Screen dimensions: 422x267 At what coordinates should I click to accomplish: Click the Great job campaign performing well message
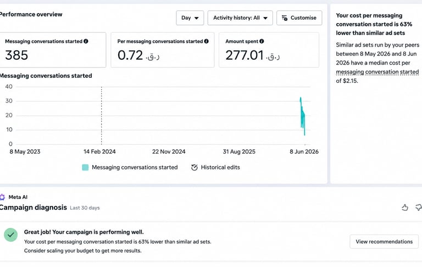tap(84, 232)
